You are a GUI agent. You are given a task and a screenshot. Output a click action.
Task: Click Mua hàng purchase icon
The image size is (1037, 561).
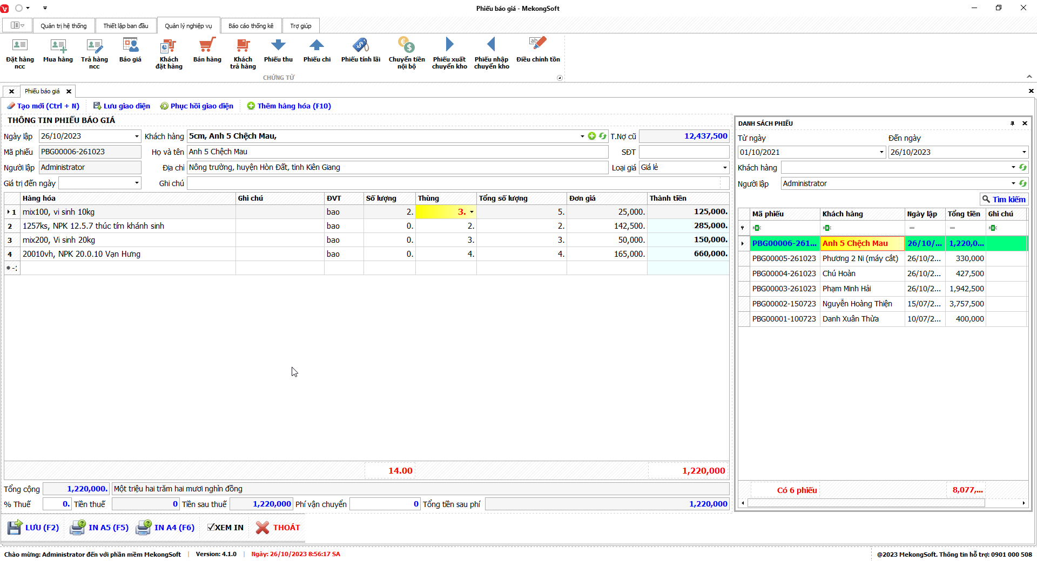[x=58, y=51]
